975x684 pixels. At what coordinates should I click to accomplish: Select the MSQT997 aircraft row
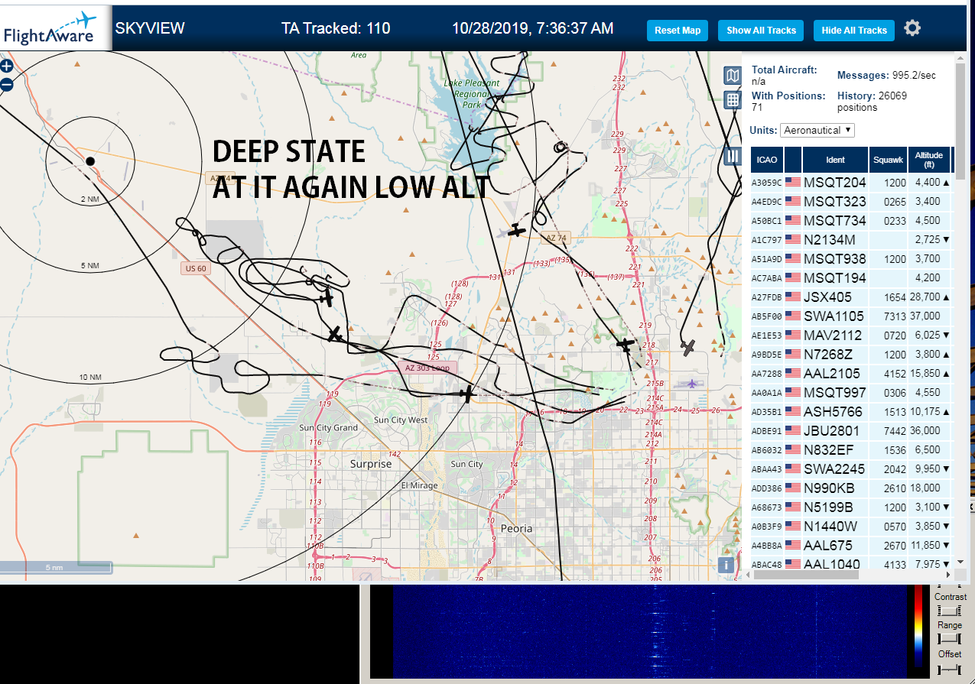coord(850,393)
